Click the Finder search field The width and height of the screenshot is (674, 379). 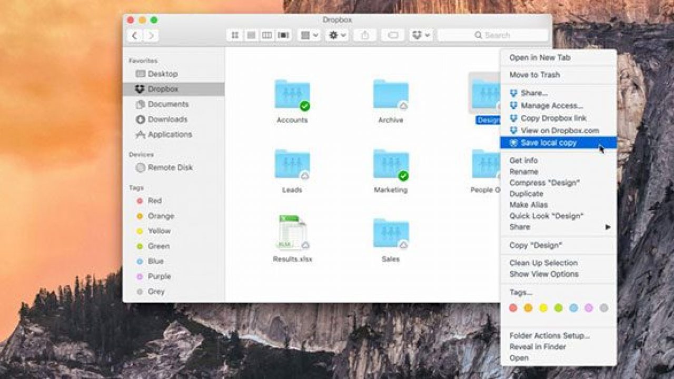pyautogui.click(x=492, y=35)
